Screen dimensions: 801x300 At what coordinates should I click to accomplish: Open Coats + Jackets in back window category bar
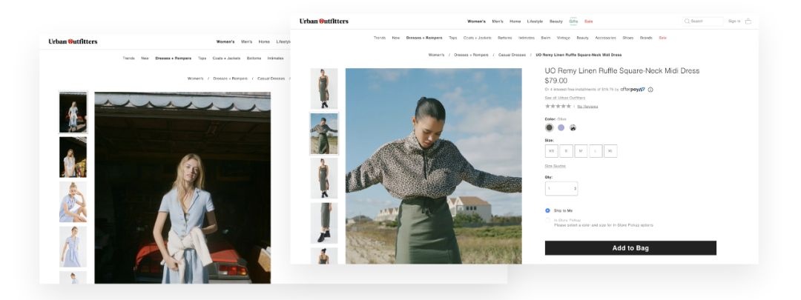pyautogui.click(x=226, y=59)
